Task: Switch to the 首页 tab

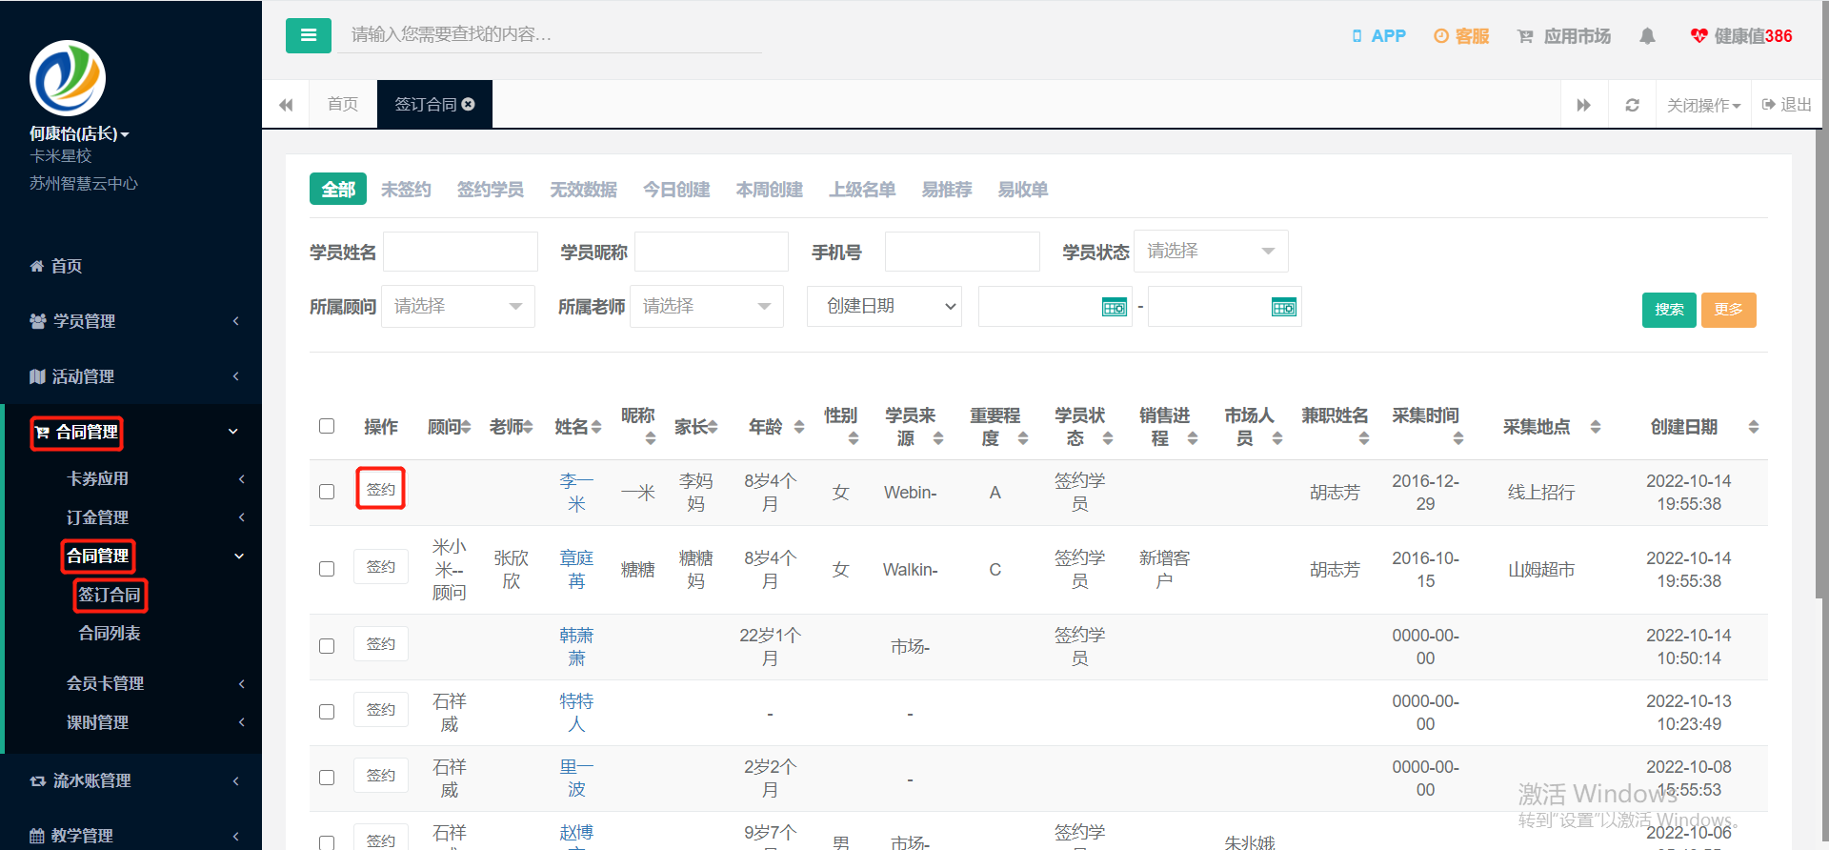Action: (x=343, y=104)
